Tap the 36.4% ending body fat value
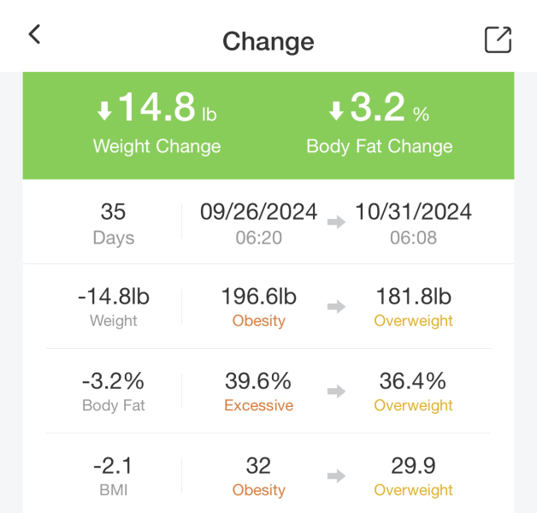 tap(414, 381)
